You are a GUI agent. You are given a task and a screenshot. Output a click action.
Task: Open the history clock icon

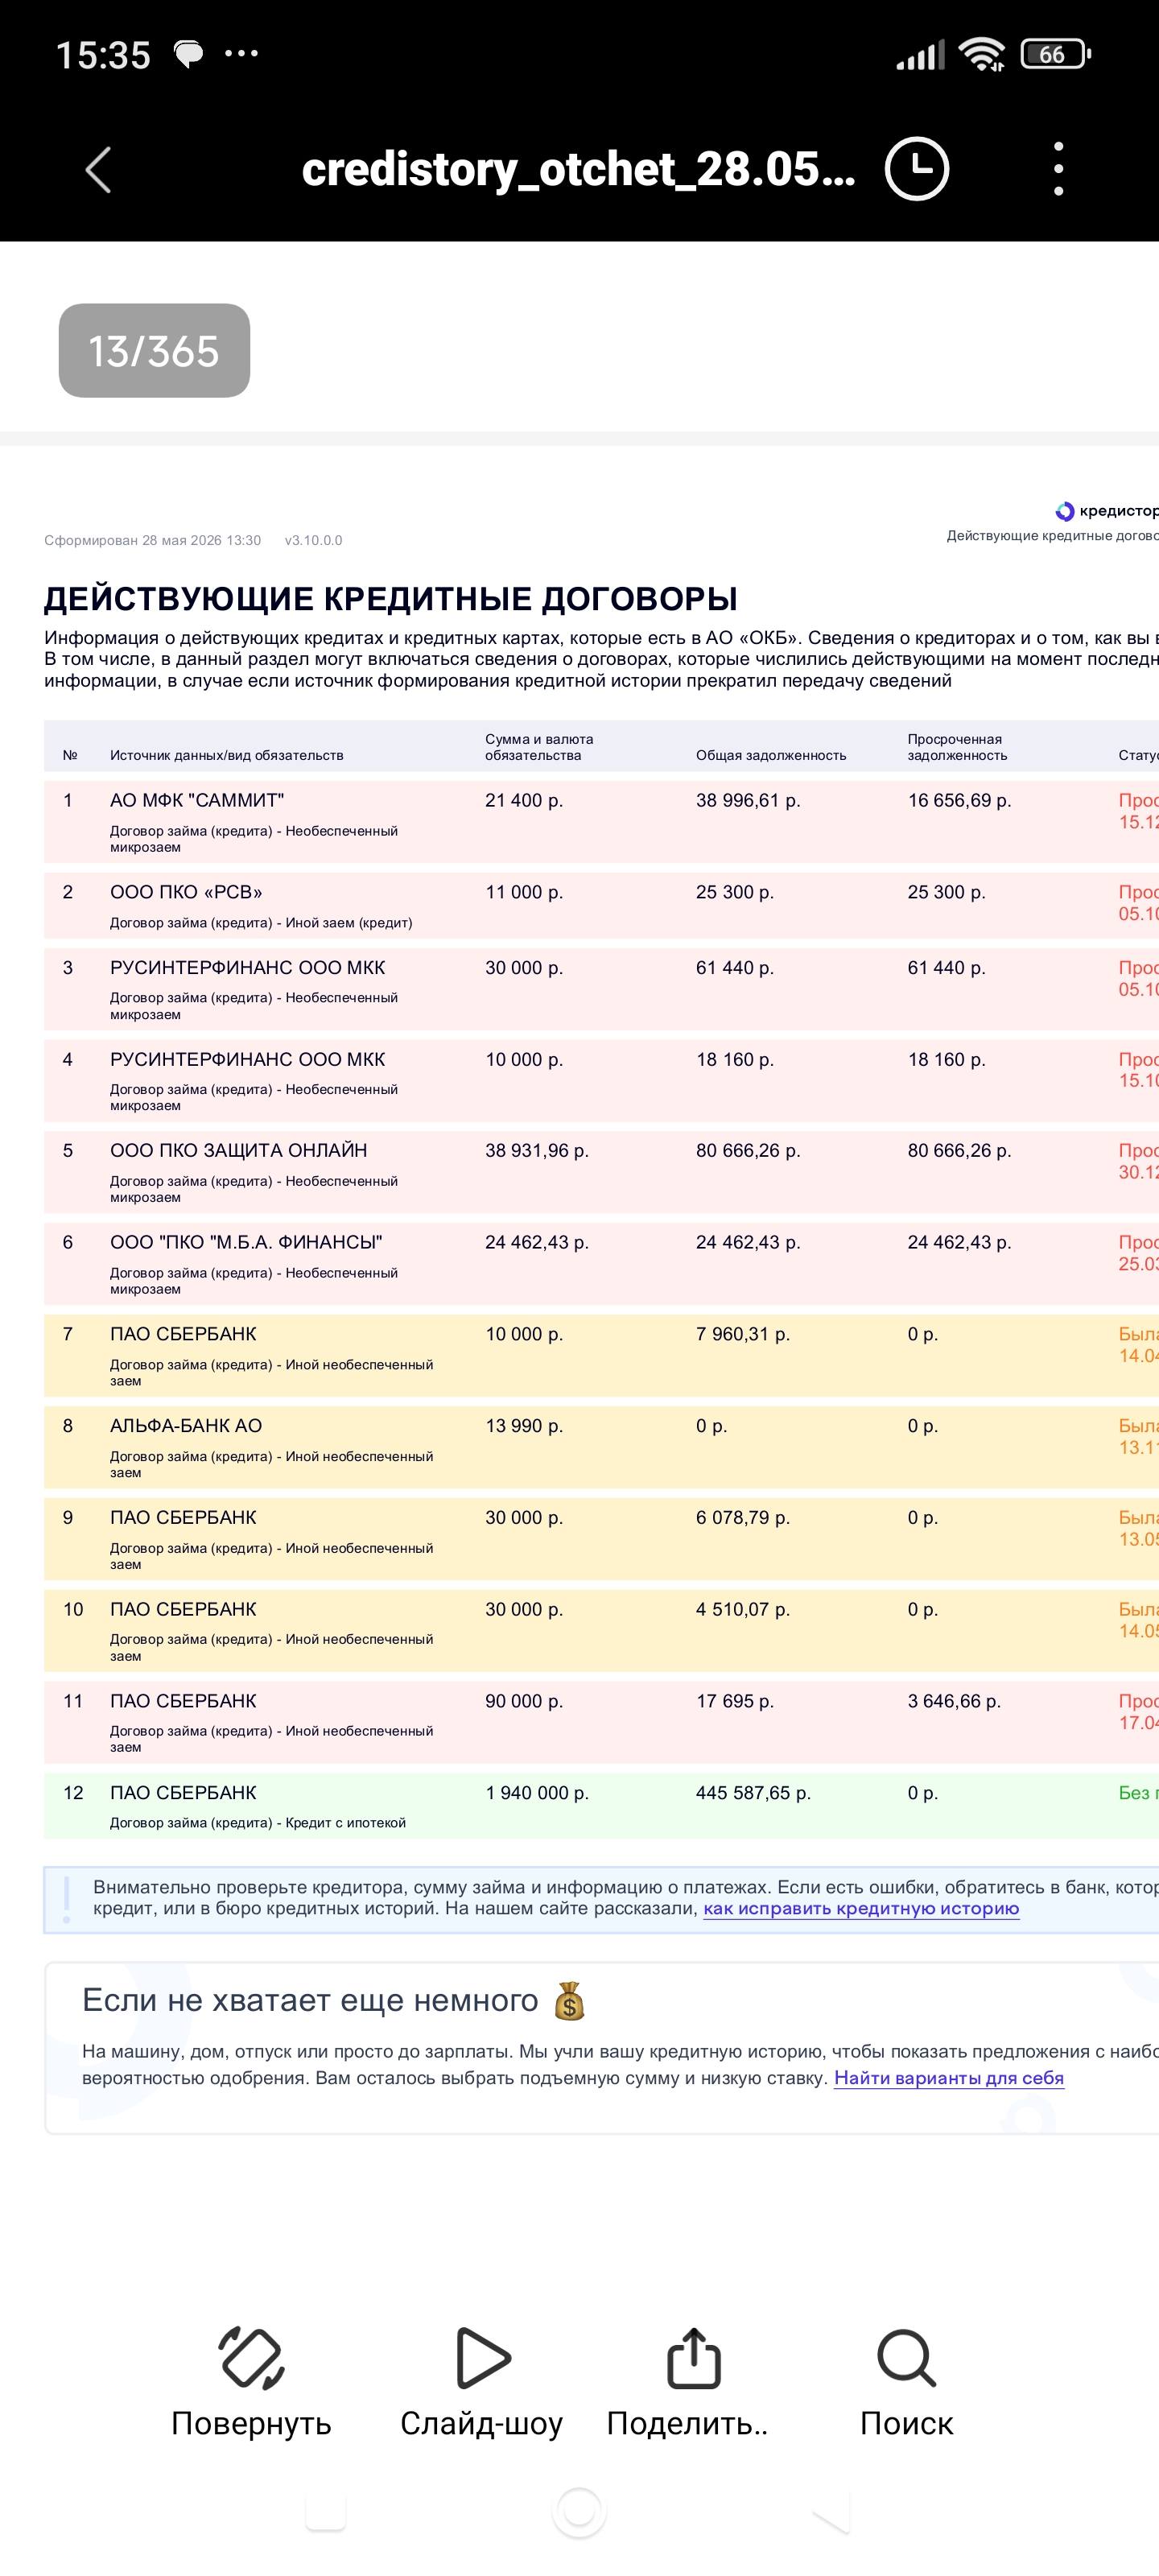tap(916, 168)
